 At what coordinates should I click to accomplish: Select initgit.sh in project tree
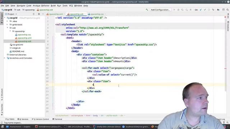coord(16,48)
